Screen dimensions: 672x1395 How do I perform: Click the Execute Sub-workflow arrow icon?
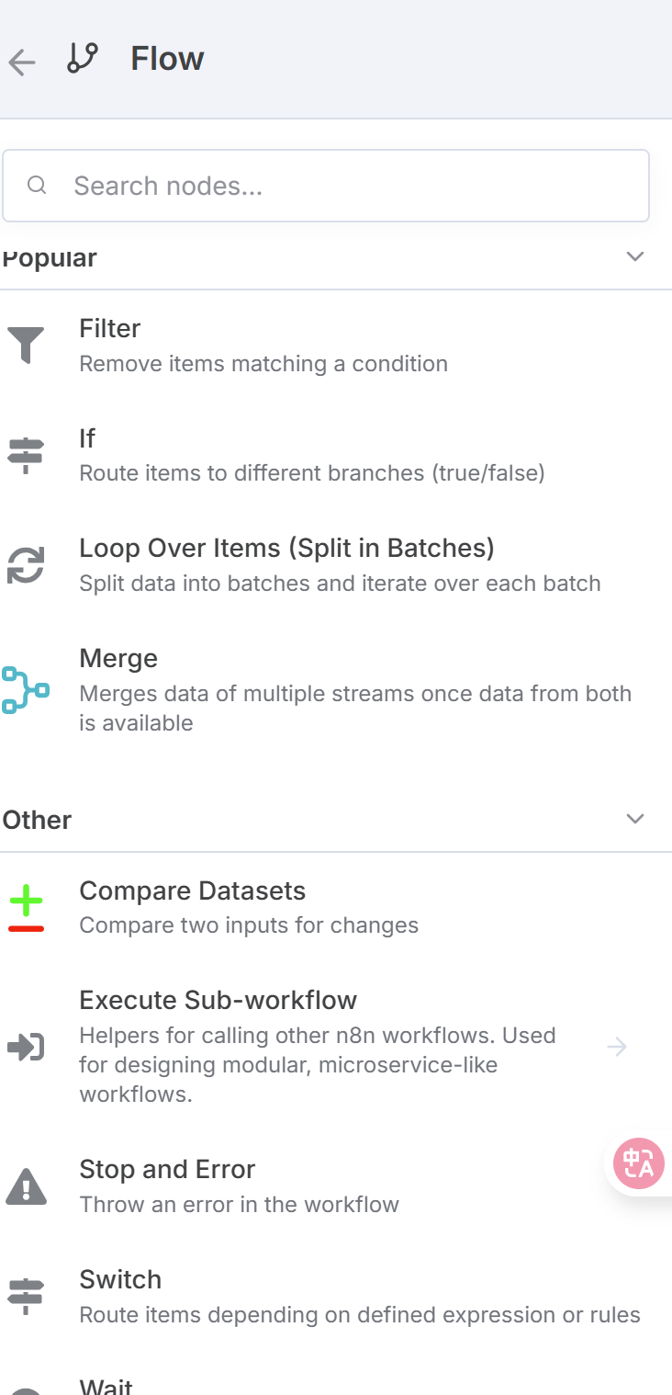click(26, 1047)
